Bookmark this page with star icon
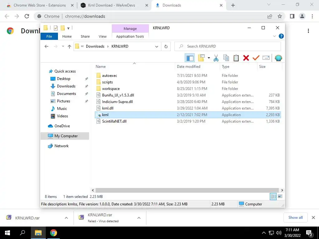This screenshot has width=319, height=239. click(x=280, y=16)
